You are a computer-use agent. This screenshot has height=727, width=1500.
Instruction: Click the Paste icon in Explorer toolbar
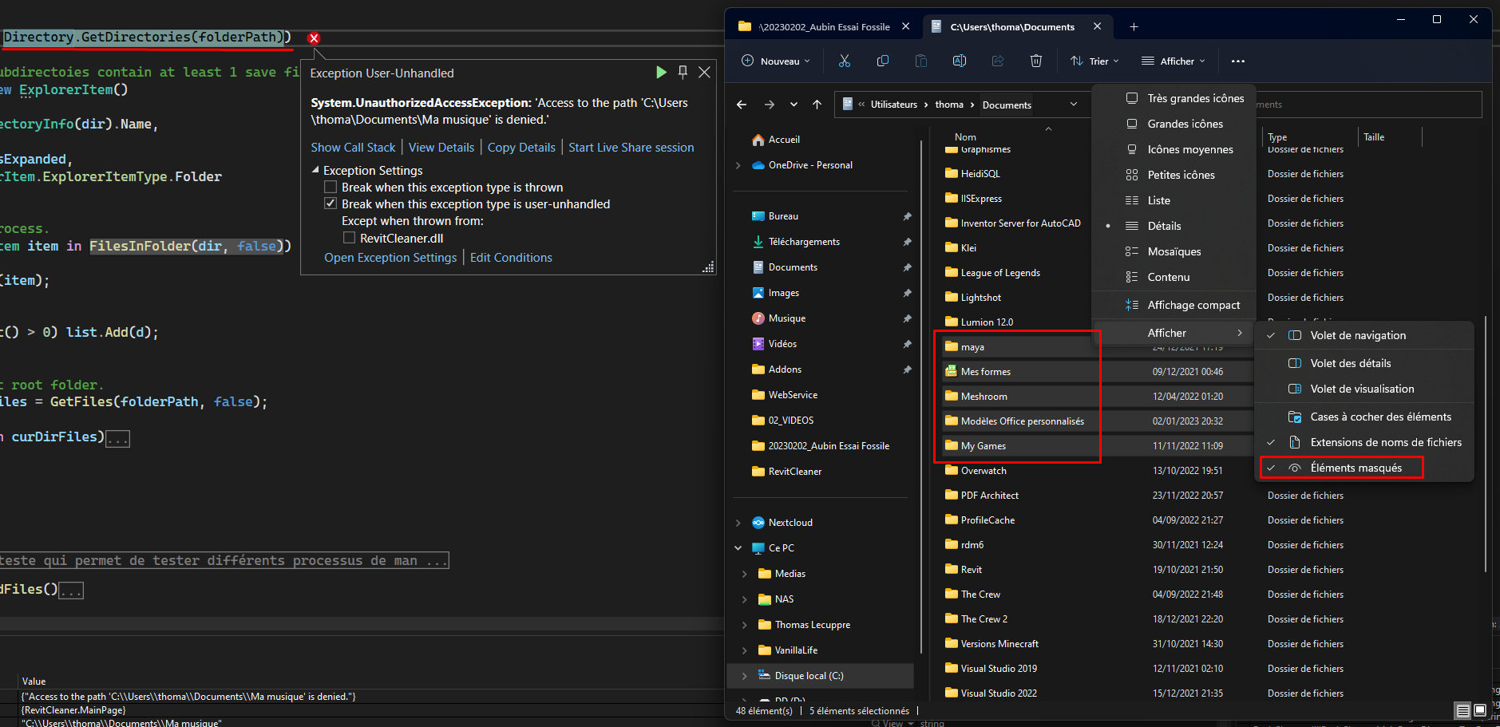point(921,61)
